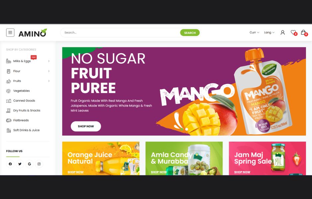Viewport: 312px width, 199px height.
Task: Click the green SEARCH button
Action: pos(190,33)
